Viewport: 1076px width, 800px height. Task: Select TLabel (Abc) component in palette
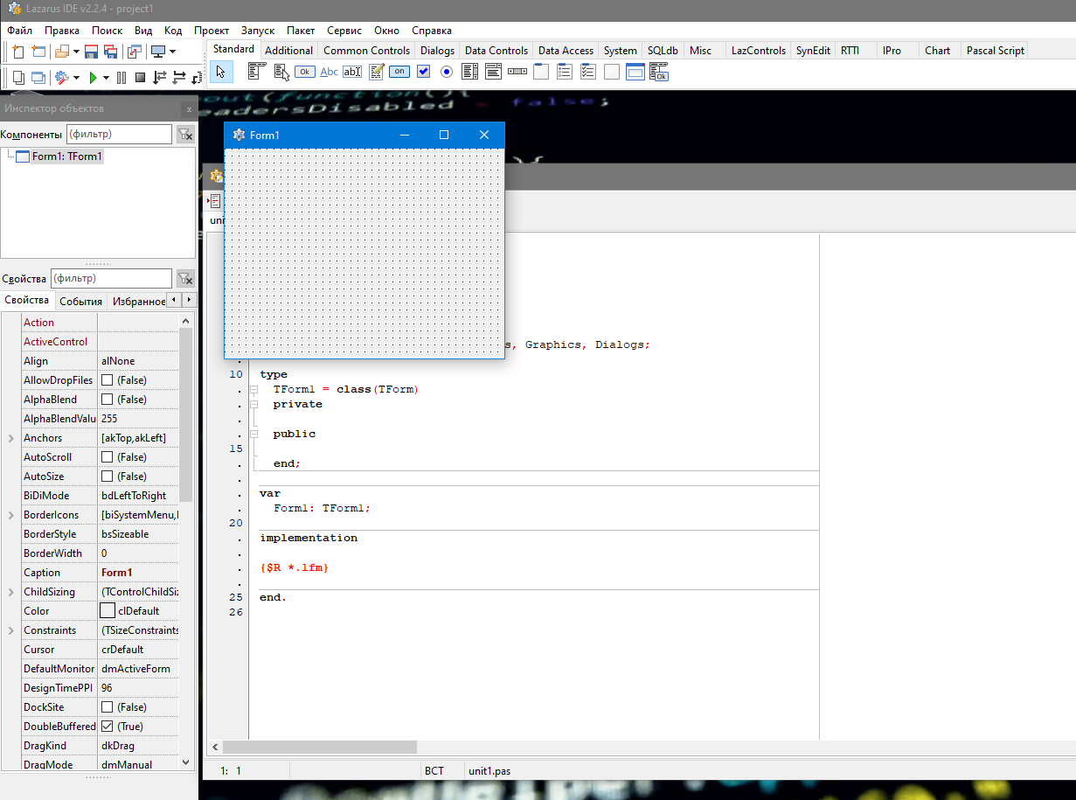coord(329,72)
